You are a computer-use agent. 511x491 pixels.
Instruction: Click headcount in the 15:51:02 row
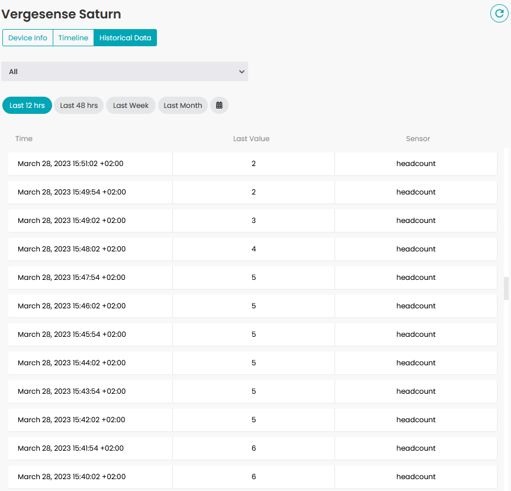click(416, 163)
